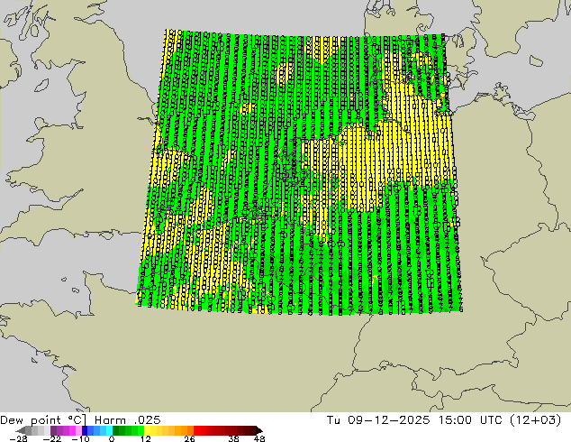Click the 12 legend scale value

point(146,438)
